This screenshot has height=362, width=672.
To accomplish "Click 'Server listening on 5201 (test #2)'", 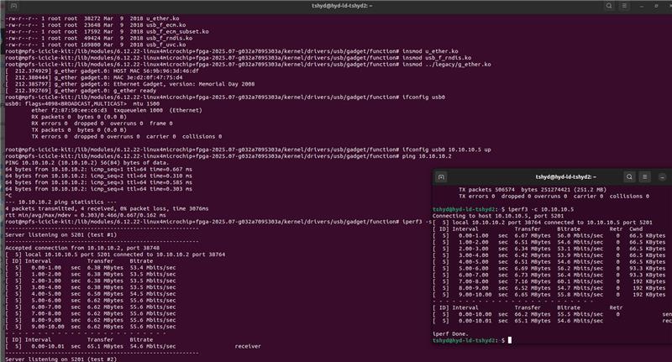I will click(x=60, y=359).
